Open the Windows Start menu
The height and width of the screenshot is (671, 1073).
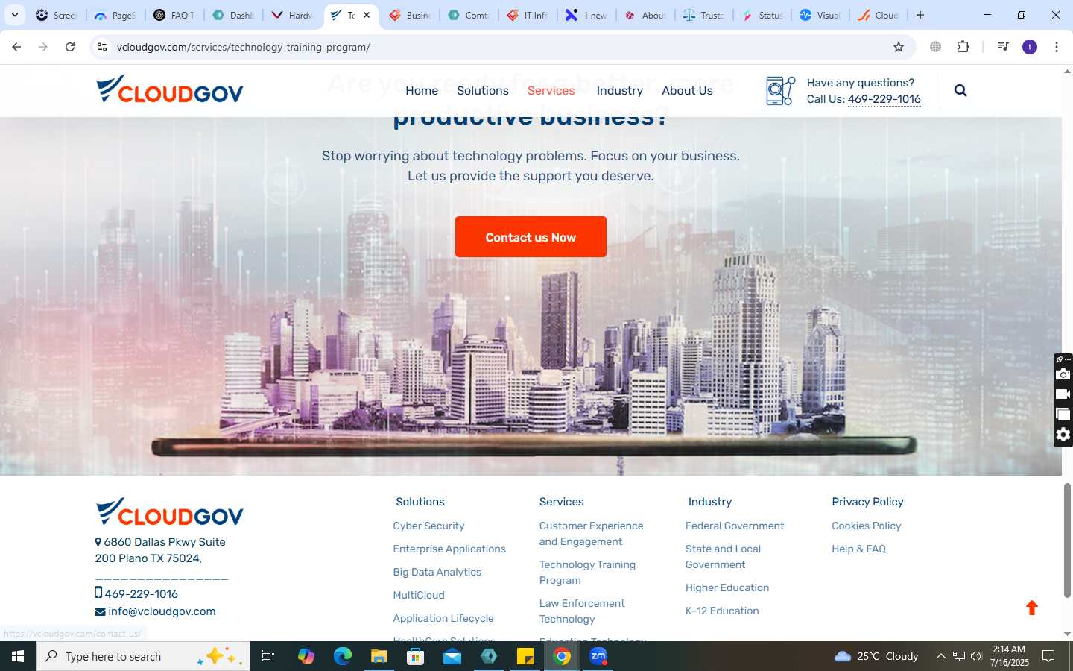click(18, 656)
